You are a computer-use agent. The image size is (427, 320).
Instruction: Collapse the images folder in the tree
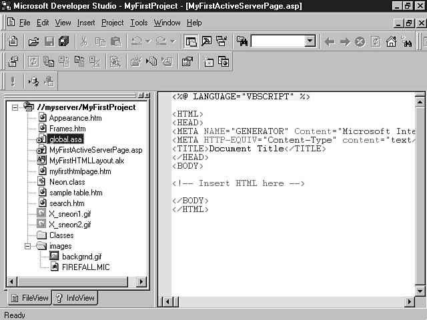pyautogui.click(x=28, y=246)
